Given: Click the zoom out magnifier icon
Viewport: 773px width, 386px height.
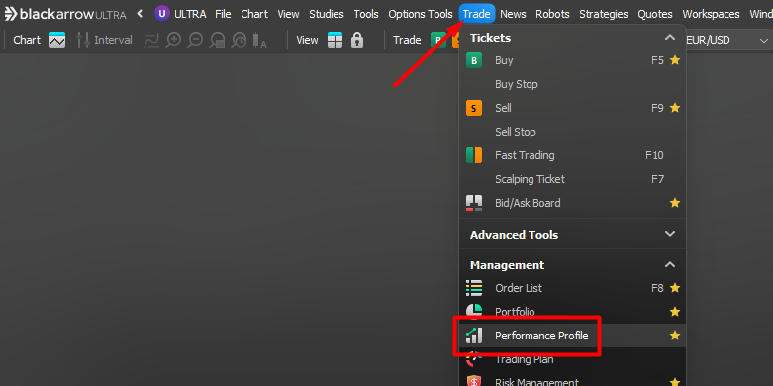Looking at the screenshot, I should [x=195, y=40].
